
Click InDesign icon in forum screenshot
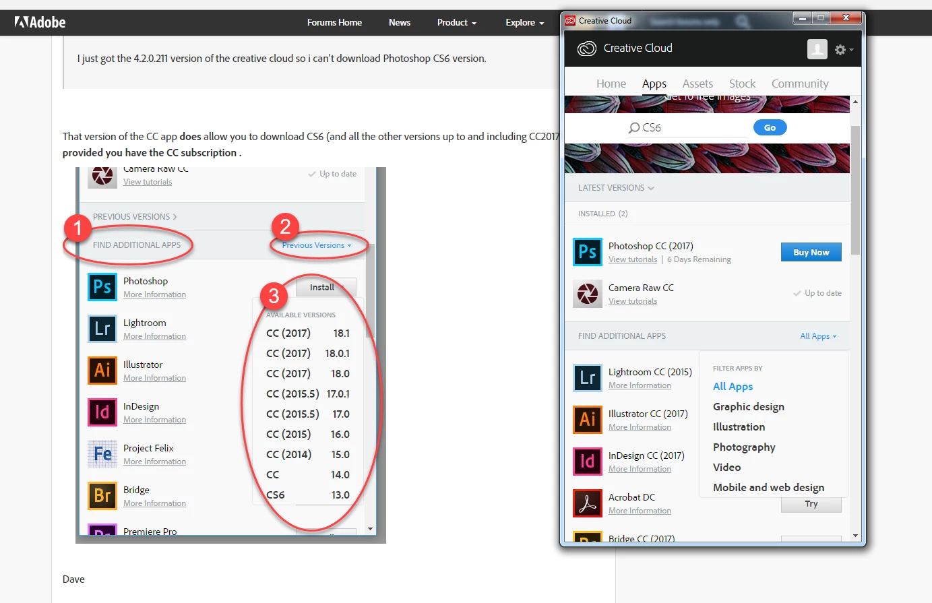102,412
